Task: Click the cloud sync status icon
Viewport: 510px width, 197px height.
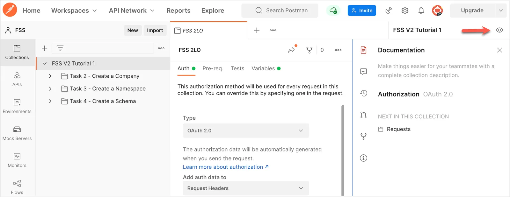Action: tap(333, 11)
